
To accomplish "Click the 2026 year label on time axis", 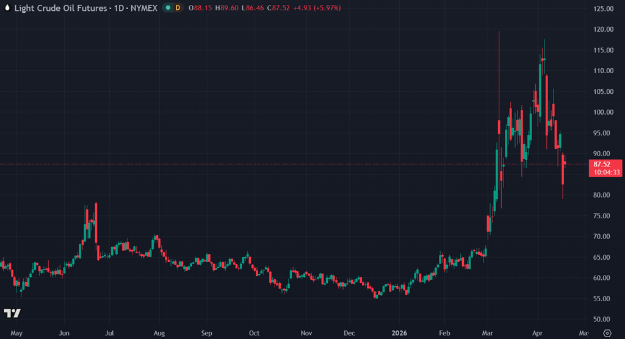I will [398, 334].
